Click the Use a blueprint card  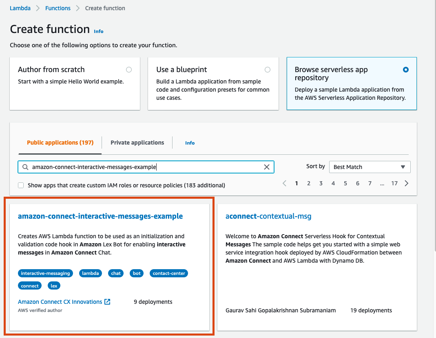point(213,83)
